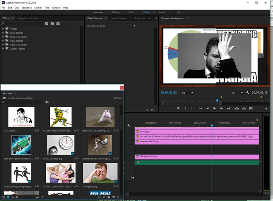273x201 pixels.
Task: Step back one frame
Action: [208, 109]
